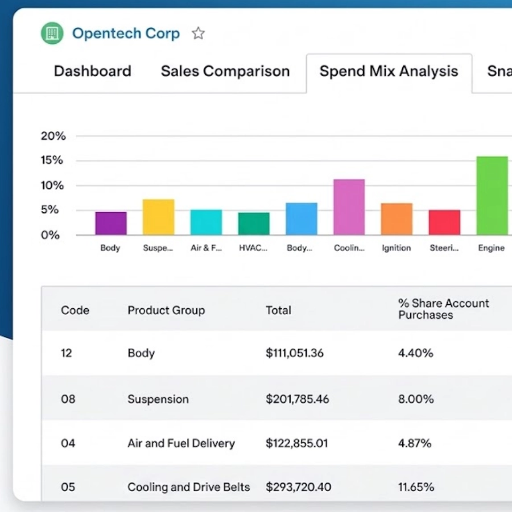Screen dimensions: 512x512
Task: Click the Suspe... axis label
Action: point(158,248)
